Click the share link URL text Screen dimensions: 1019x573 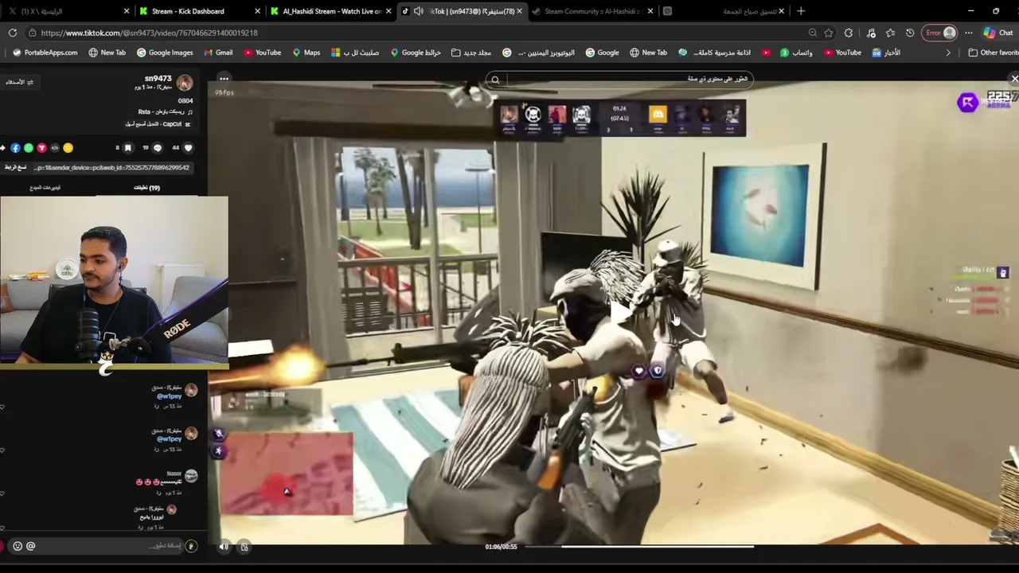pos(111,168)
